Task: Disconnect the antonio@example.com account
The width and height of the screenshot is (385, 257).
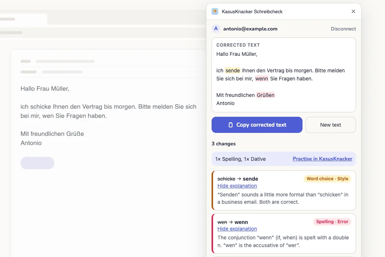Action: click(343, 29)
